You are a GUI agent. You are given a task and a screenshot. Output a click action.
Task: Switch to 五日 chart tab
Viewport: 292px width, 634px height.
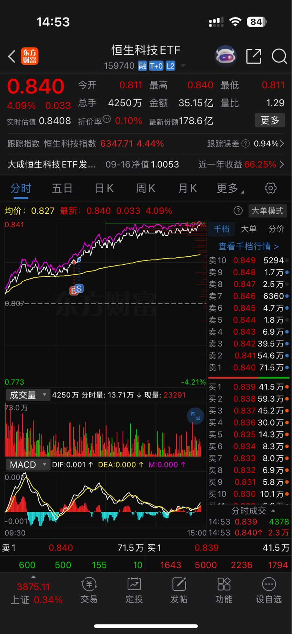click(62, 188)
